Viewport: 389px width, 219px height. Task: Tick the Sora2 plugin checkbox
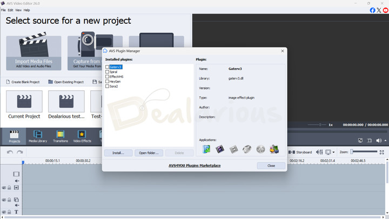[x=107, y=86]
